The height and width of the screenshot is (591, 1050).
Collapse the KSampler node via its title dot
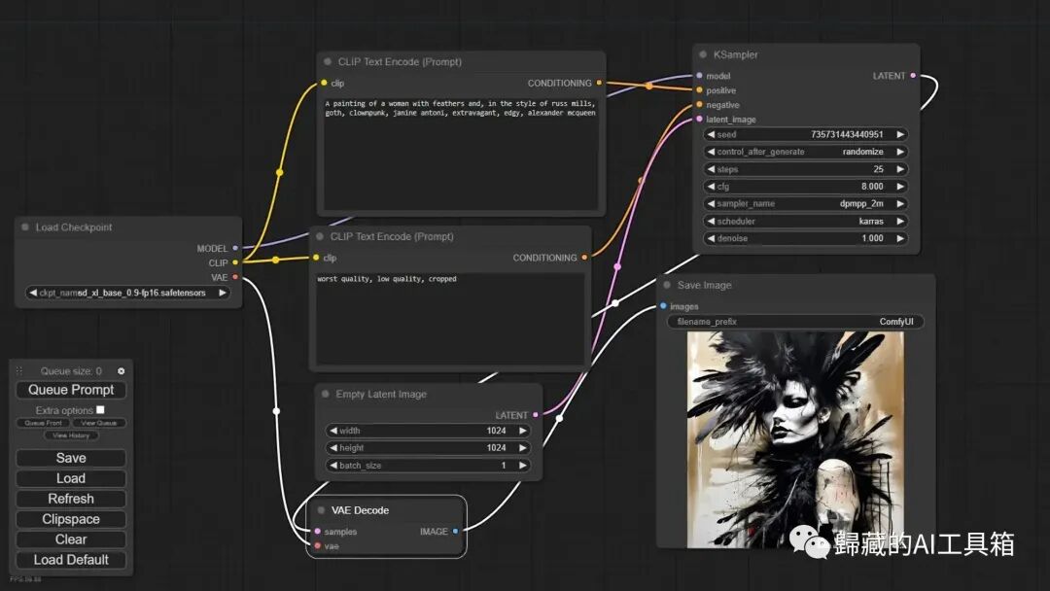(x=703, y=54)
